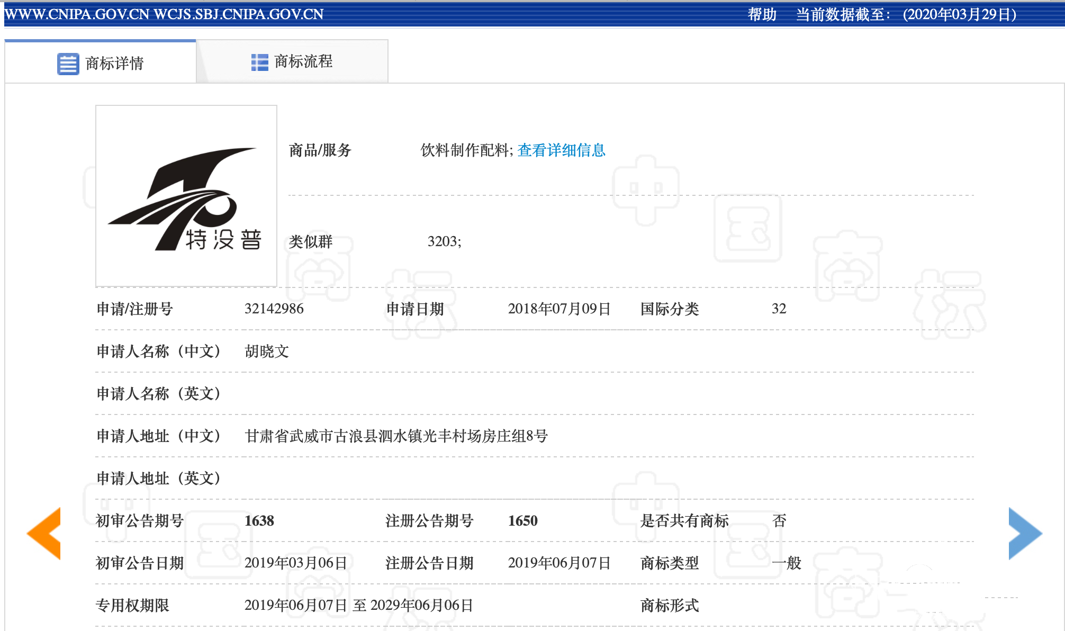
Task: Click the exclusive right period 2019年06月07日 至 2029年06月06日
Action: pos(359,605)
